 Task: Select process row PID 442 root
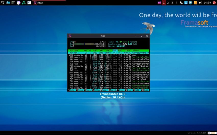[108, 86]
